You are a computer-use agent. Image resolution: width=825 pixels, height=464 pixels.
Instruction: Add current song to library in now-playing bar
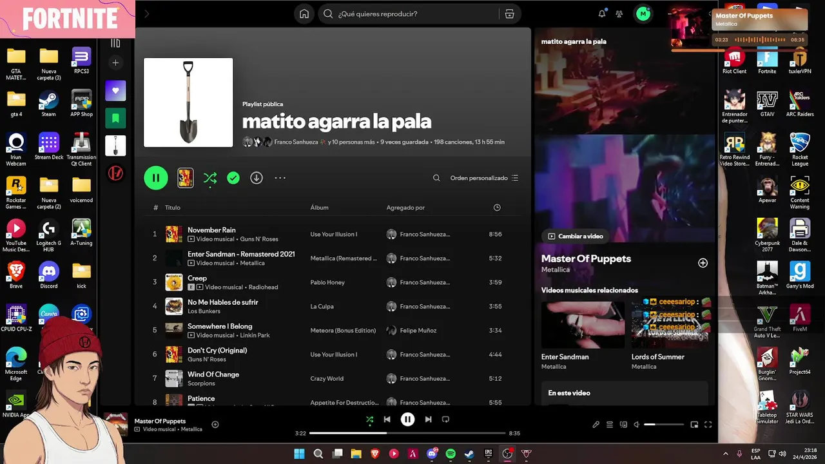coord(215,424)
